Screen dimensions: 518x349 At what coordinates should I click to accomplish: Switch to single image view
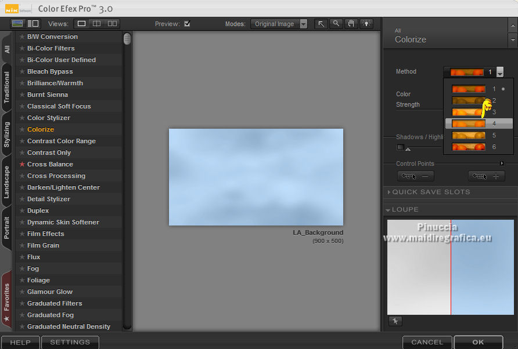point(81,23)
